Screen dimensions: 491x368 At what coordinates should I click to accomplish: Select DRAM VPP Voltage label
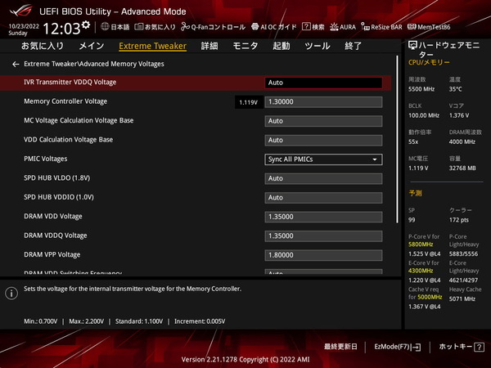coord(52,254)
